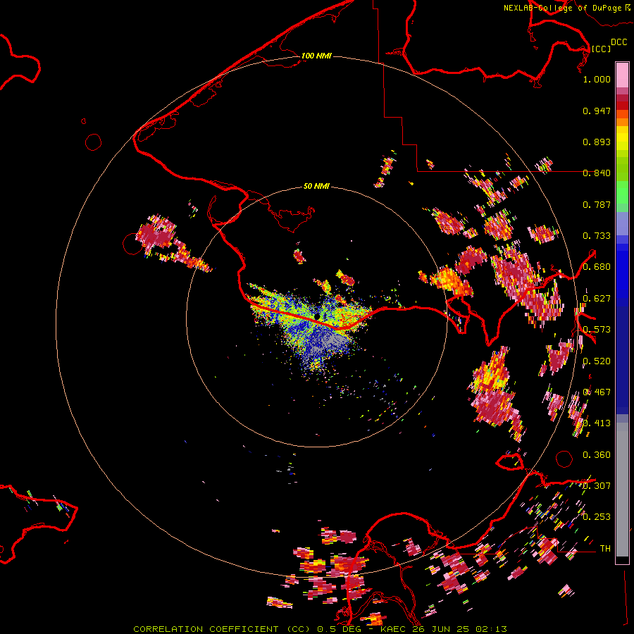634x634 pixels.
Task: Select the 1.000 scale value
Action: [597, 79]
